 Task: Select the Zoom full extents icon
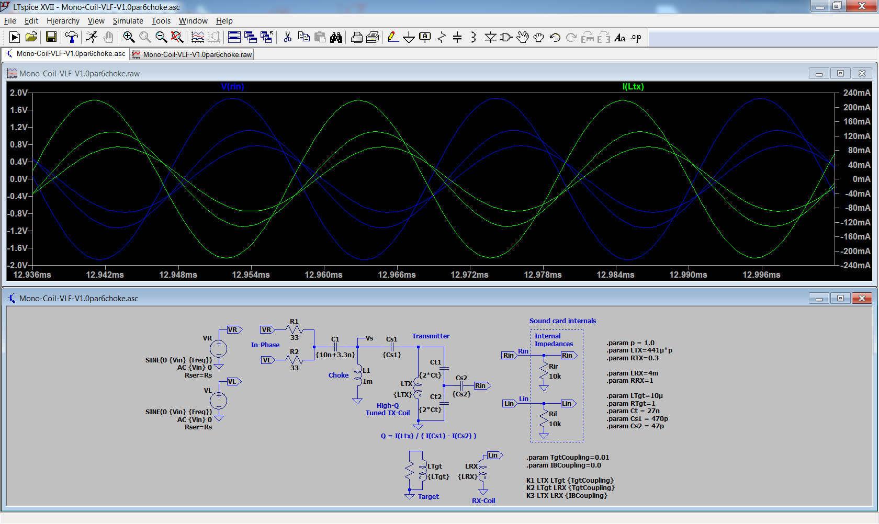(177, 37)
